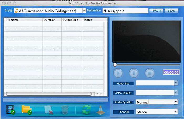The height and width of the screenshot is (119, 184).
Task: Click the add folder icon
Action: click(x=27, y=110)
